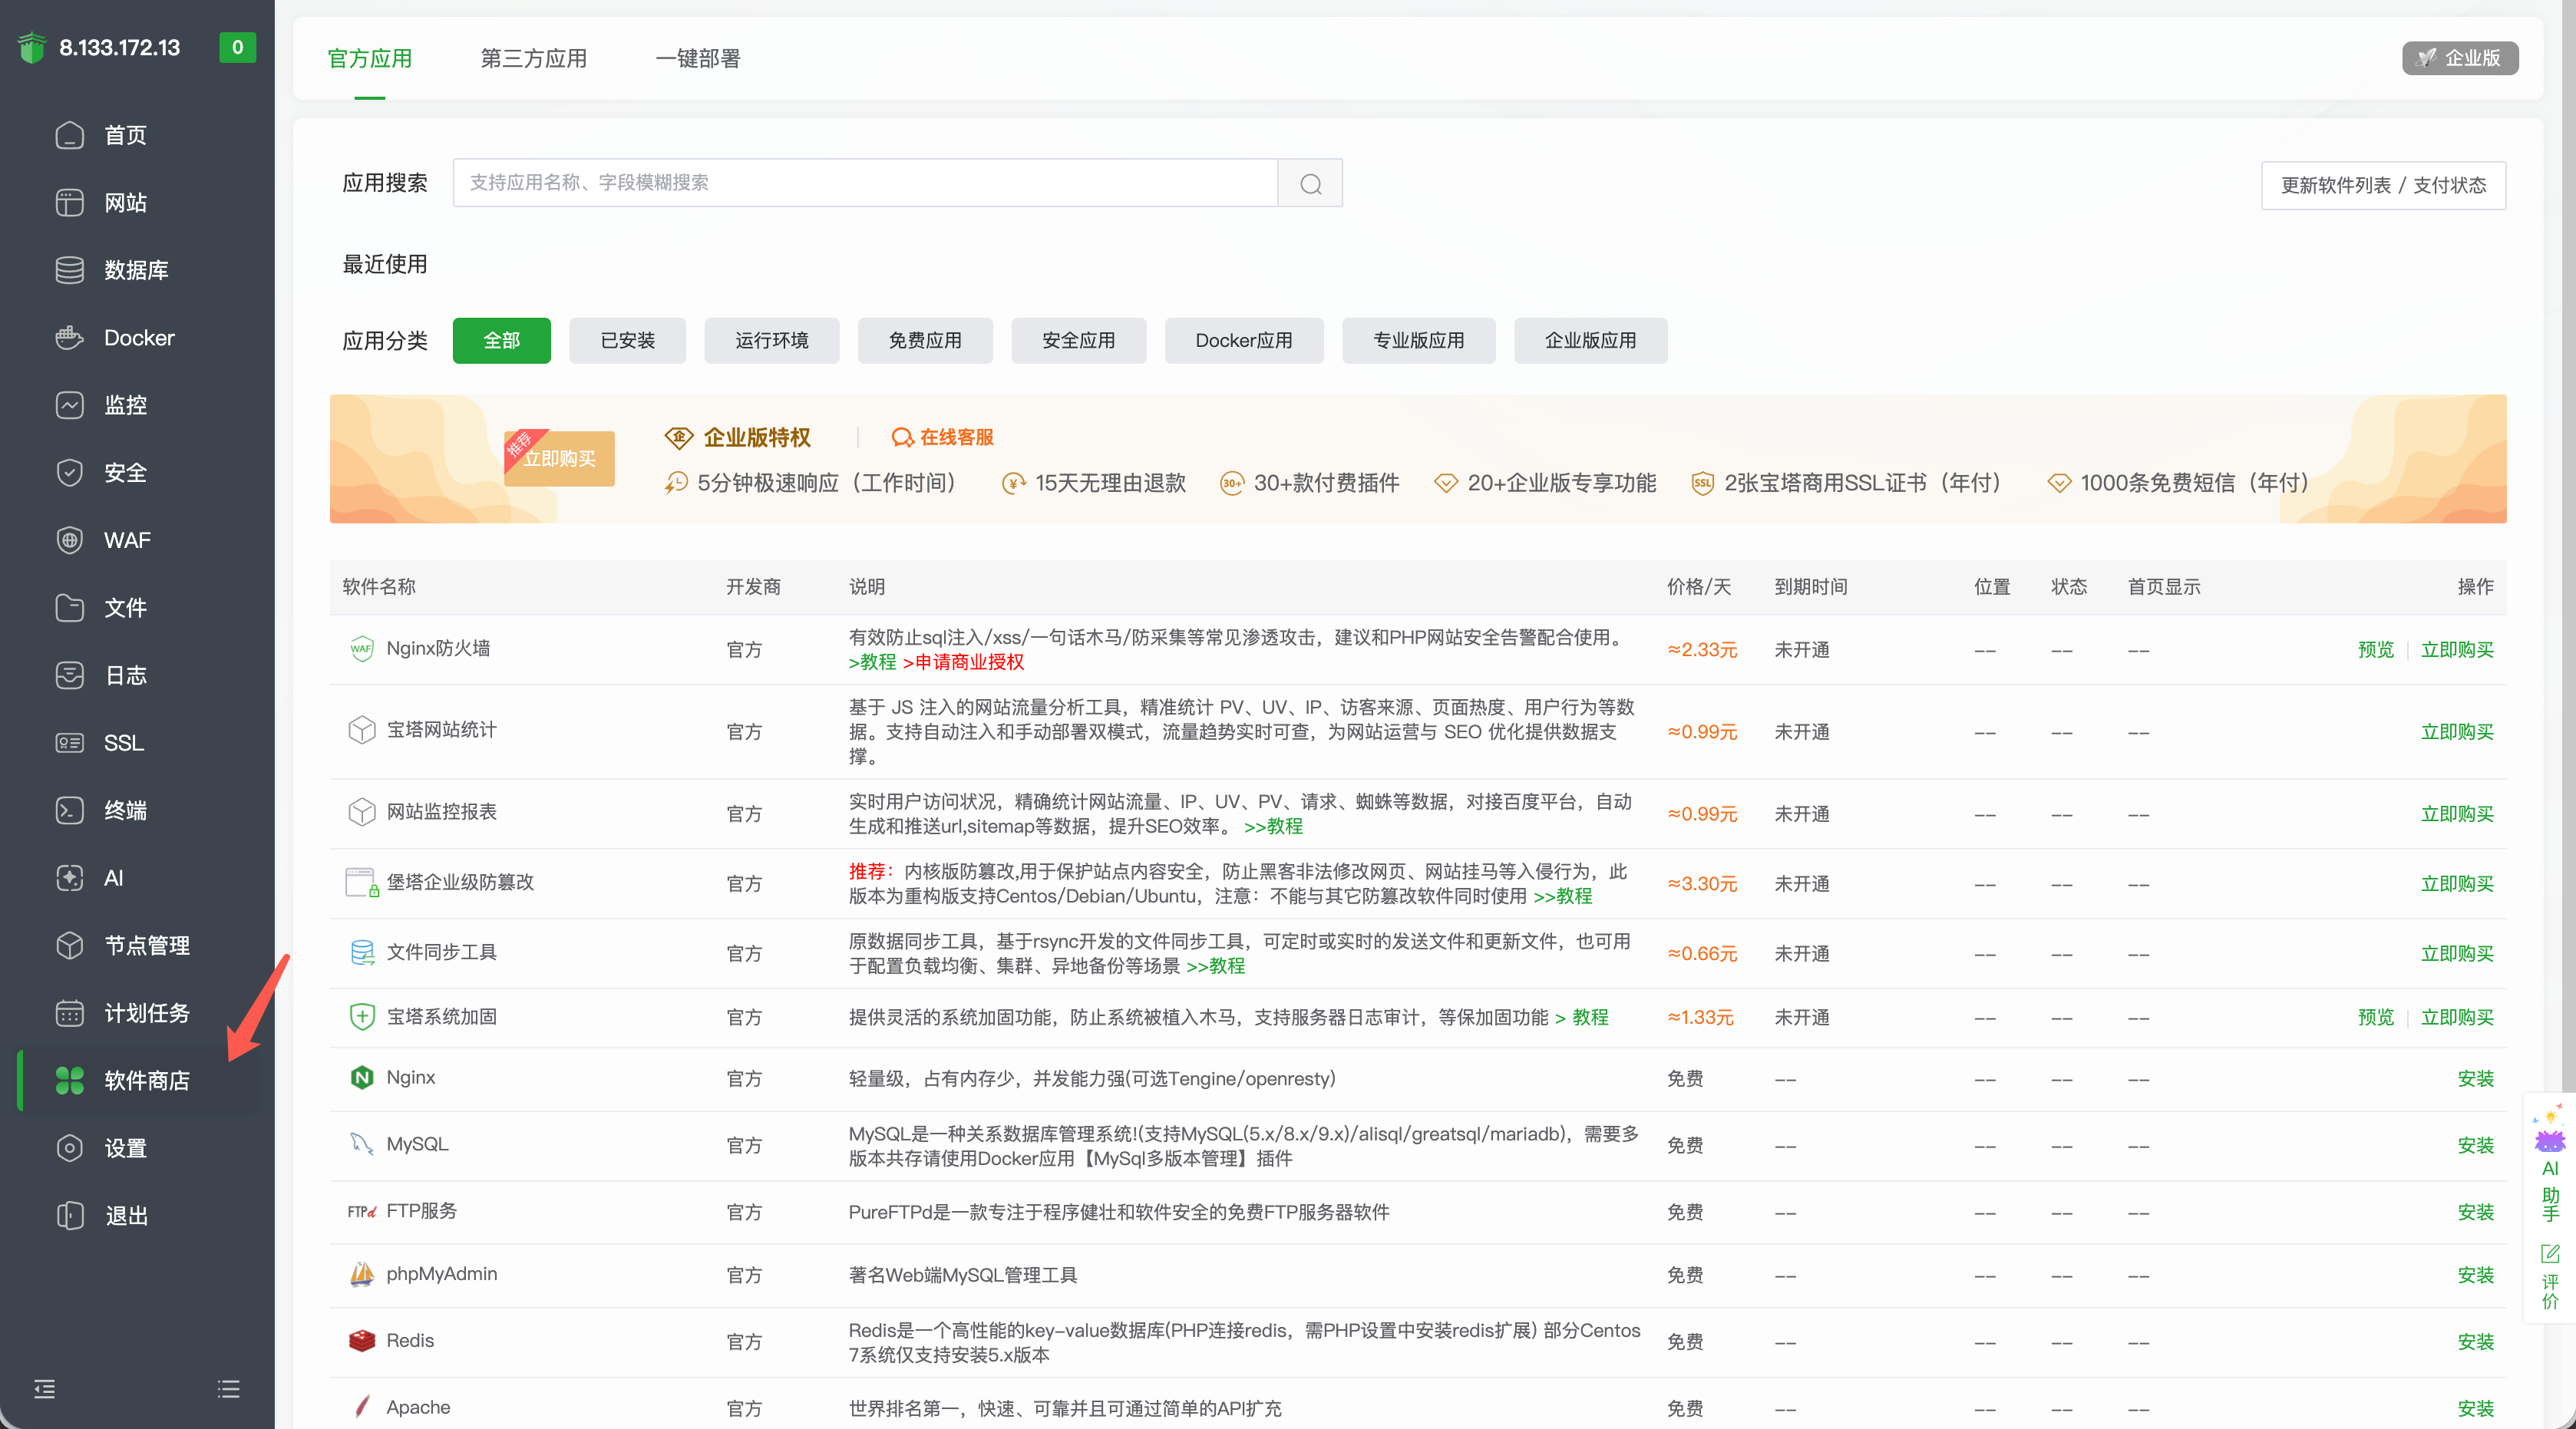Image resolution: width=2576 pixels, height=1429 pixels.
Task: Click 立即购买 for 宝塔网站统计
Action: click(2458, 732)
